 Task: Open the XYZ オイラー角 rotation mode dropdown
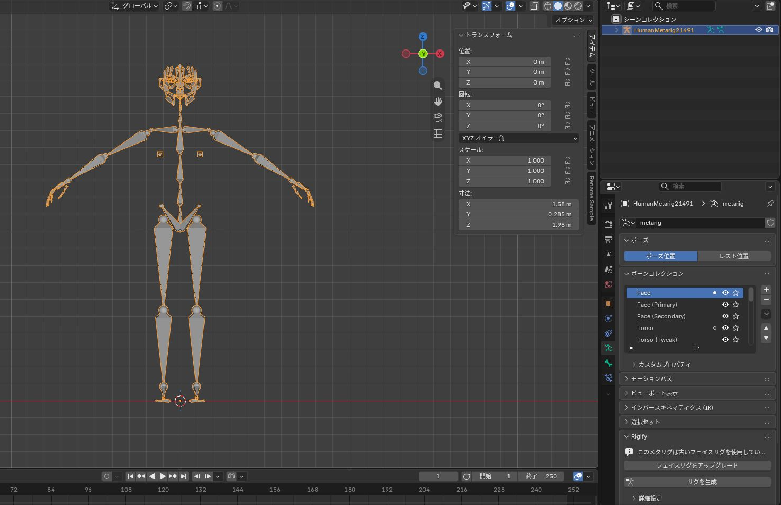519,138
